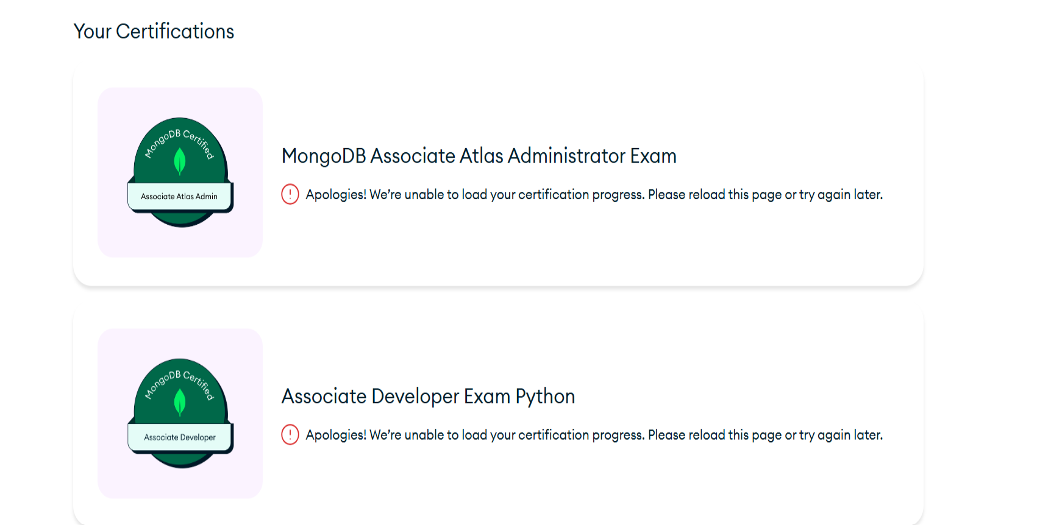Click the red alert icon under Atlas Administrator Exam
Viewport: 1037px width, 525px height.
[x=290, y=194]
